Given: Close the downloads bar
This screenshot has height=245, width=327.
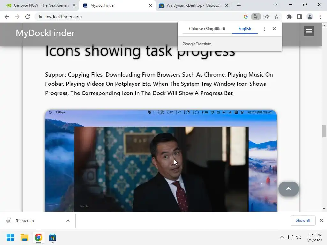Looking at the screenshot, I should tap(321, 220).
